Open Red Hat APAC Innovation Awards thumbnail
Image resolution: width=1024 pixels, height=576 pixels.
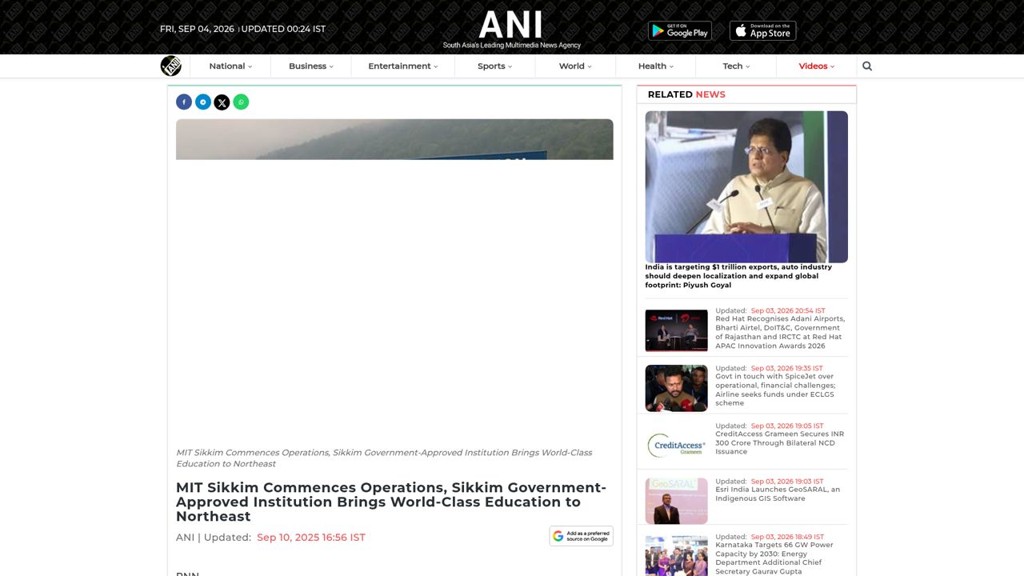tap(677, 330)
